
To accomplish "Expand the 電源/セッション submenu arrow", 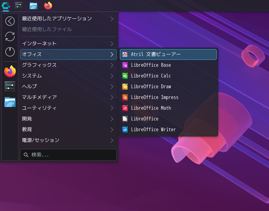I will pos(112,140).
